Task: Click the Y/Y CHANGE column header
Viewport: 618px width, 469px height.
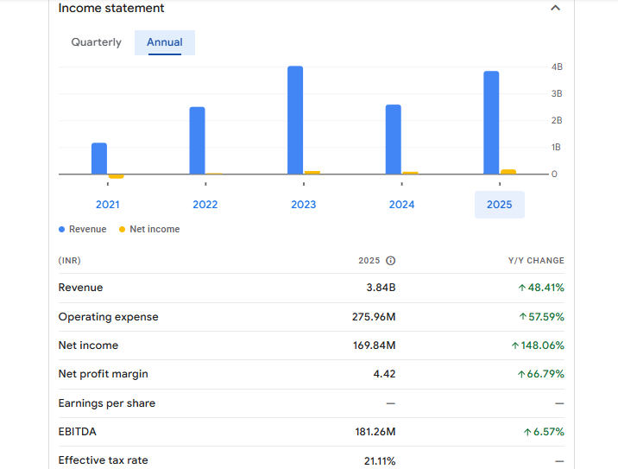Action: click(536, 261)
